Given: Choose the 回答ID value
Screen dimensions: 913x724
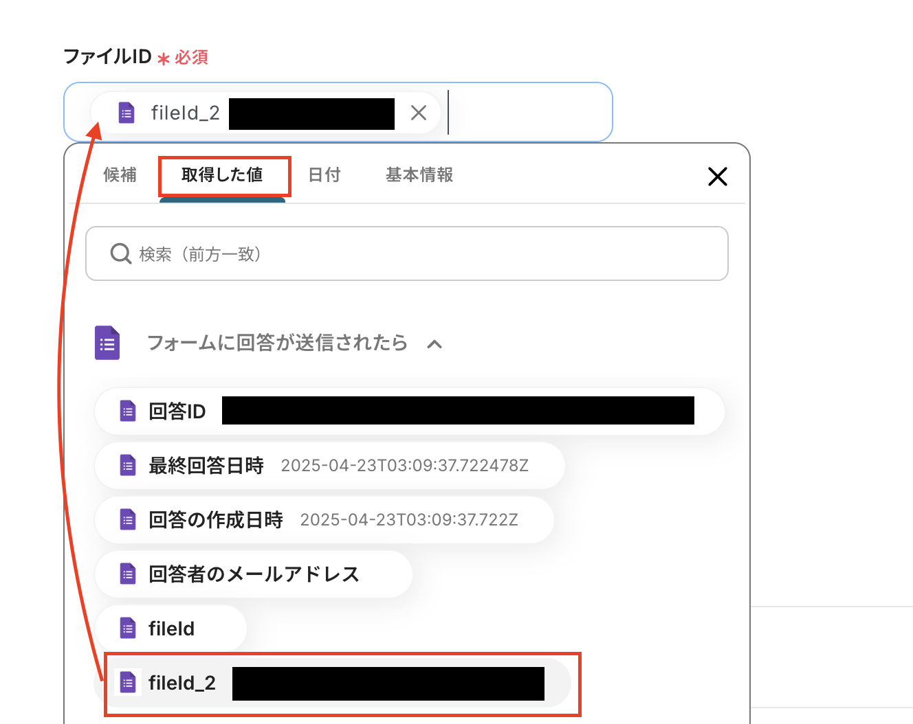Looking at the screenshot, I should click(x=410, y=411).
